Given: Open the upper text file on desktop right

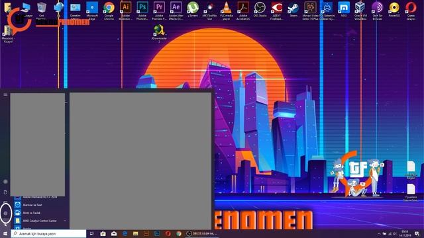Looking at the screenshot, I should (411, 170).
